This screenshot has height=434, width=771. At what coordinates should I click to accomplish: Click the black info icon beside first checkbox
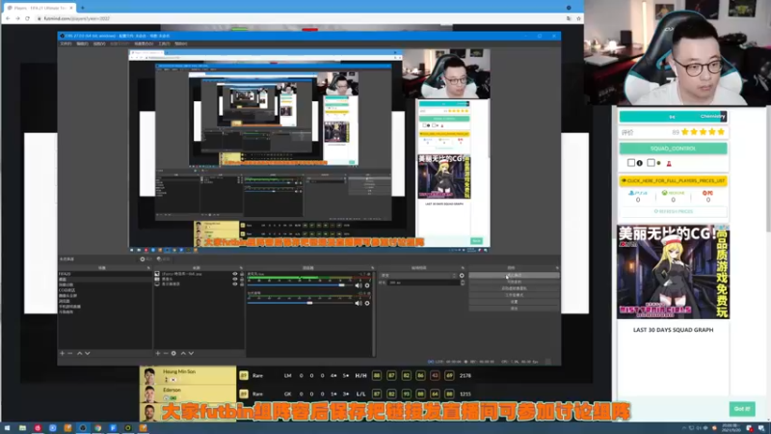640,163
